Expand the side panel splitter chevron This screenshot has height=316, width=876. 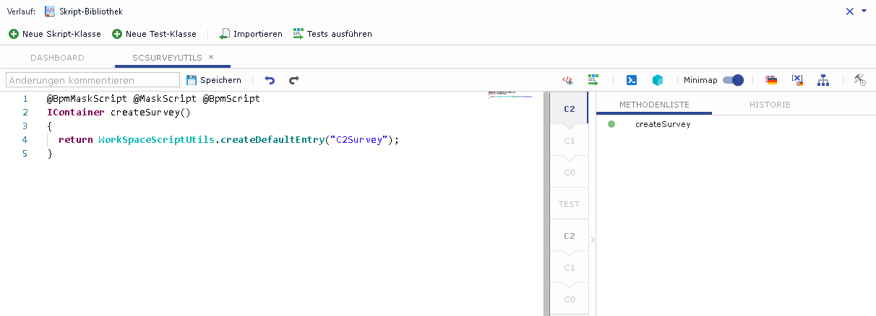pos(592,240)
